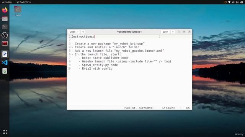Open the editor hamburger menu
This screenshot has width=245, height=137.
173,32
